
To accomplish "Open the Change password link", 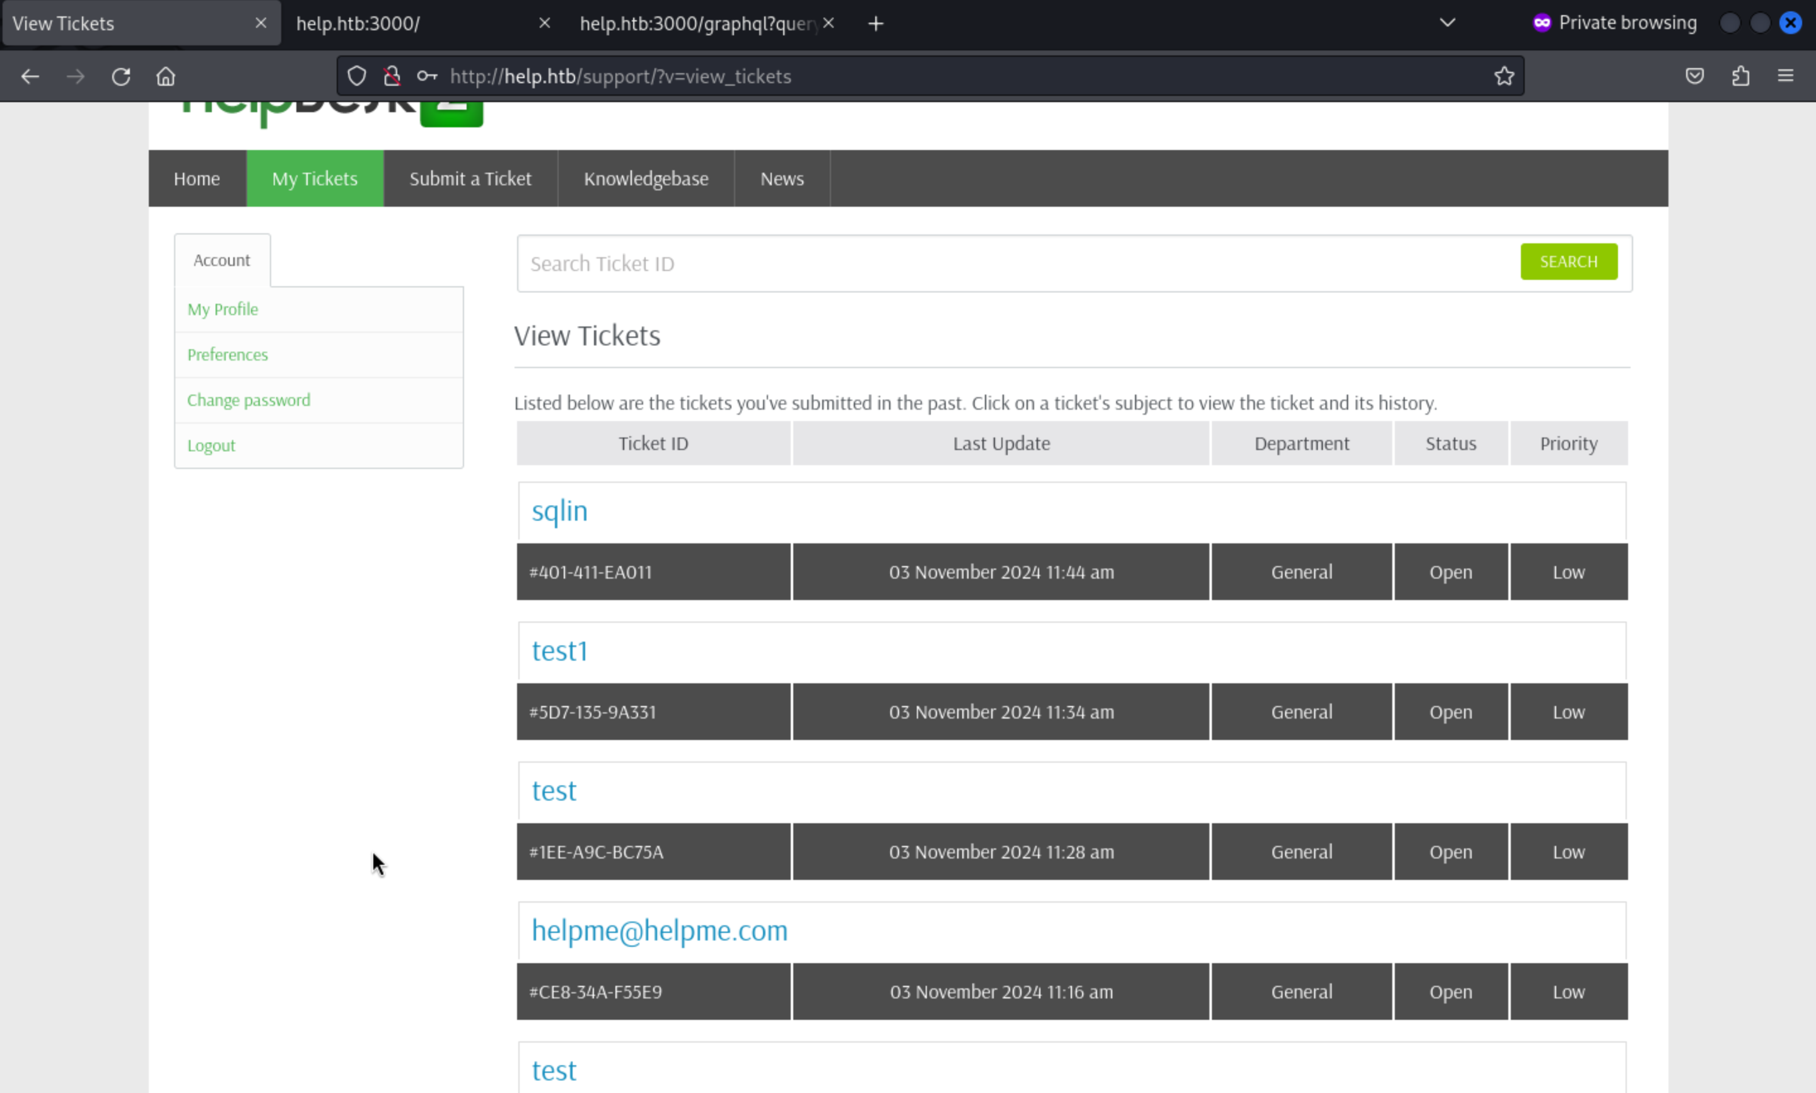I will [x=248, y=400].
